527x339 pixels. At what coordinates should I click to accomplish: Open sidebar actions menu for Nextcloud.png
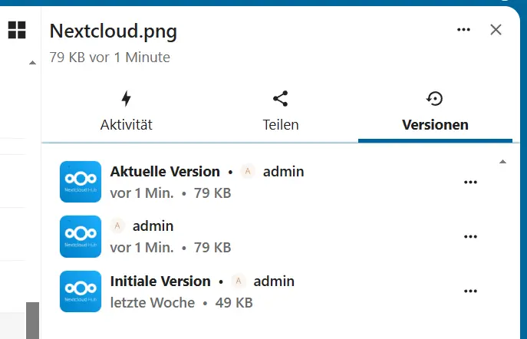tap(463, 30)
